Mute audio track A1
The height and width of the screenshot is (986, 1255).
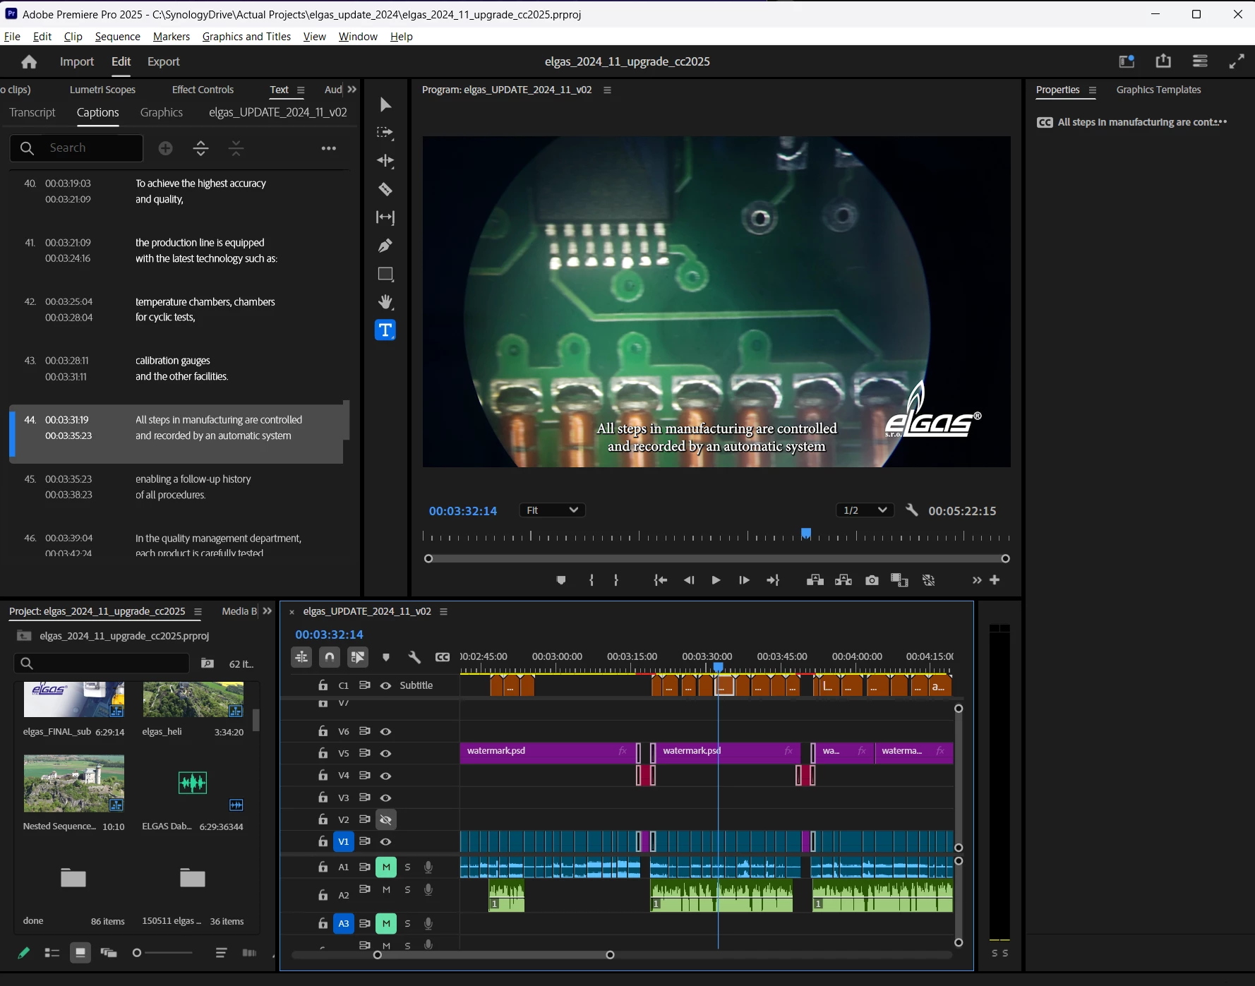tap(386, 867)
